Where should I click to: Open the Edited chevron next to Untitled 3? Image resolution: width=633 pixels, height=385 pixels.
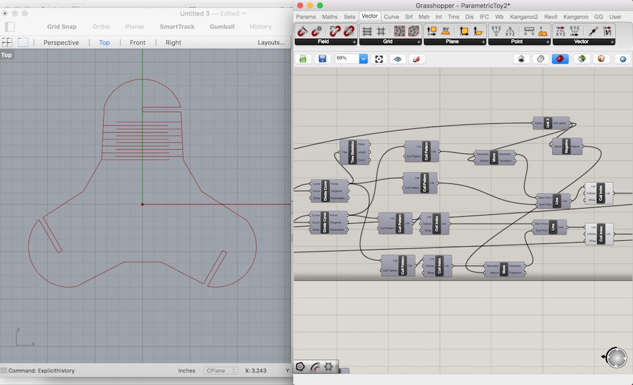coord(244,13)
